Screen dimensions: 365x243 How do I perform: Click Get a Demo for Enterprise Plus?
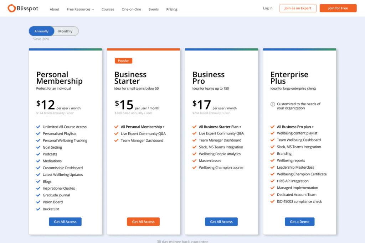point(299,222)
